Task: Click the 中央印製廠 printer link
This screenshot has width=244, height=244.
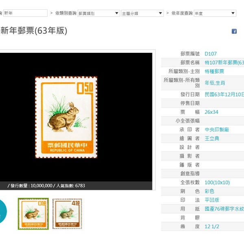Action: tap(217, 130)
